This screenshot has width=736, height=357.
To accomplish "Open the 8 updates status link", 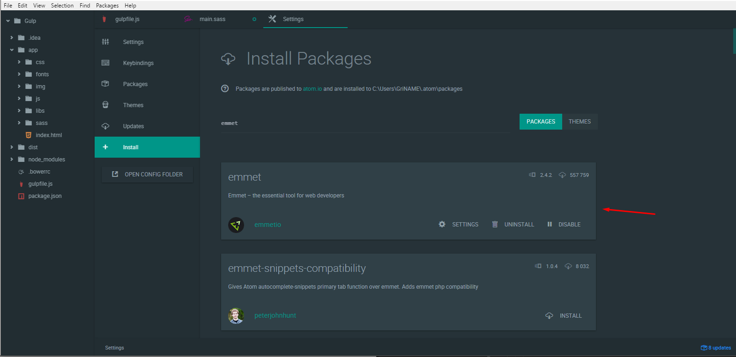I will (716, 348).
